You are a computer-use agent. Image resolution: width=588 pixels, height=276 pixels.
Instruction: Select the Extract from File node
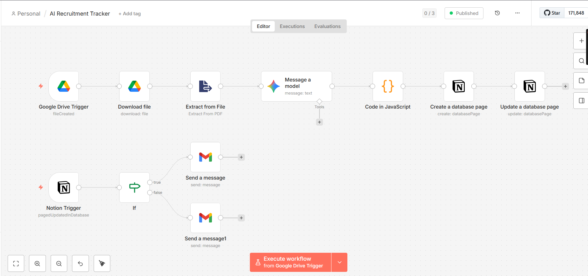pyautogui.click(x=206, y=86)
